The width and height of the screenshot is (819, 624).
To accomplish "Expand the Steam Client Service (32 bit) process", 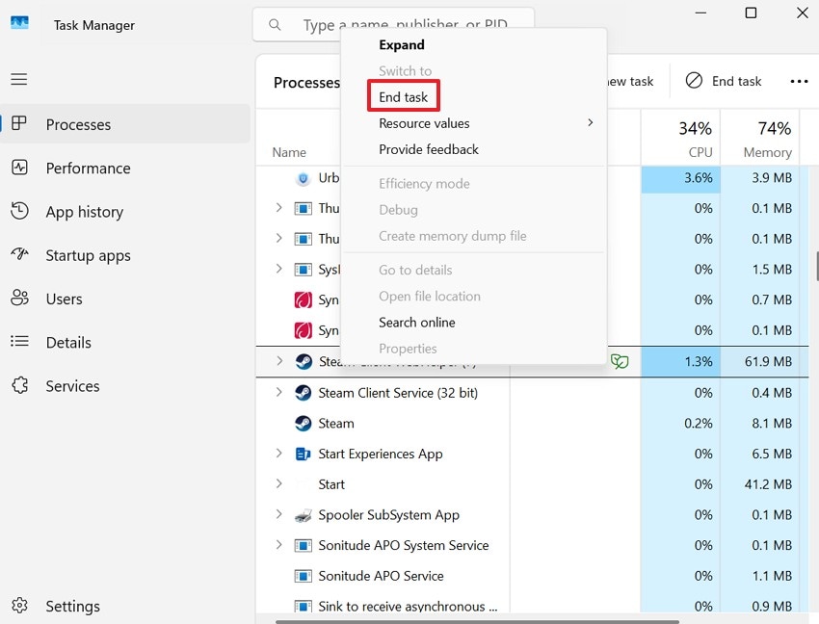I will (x=279, y=392).
